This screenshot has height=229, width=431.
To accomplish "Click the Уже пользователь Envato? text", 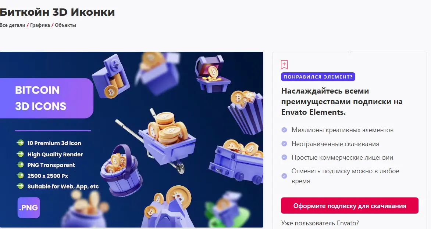I will point(320,223).
